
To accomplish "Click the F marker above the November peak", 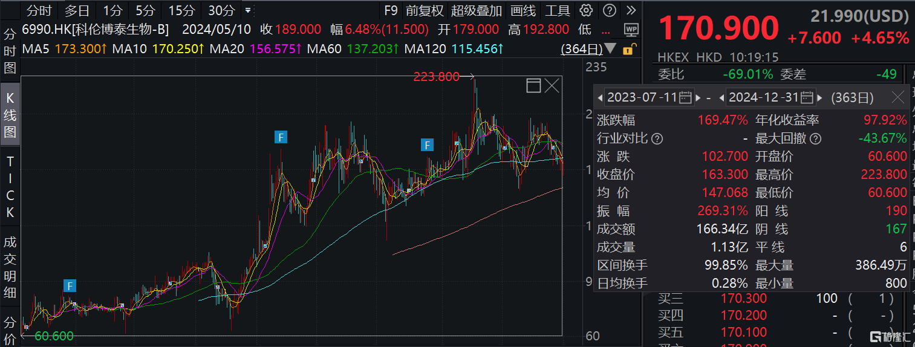I will [281, 137].
